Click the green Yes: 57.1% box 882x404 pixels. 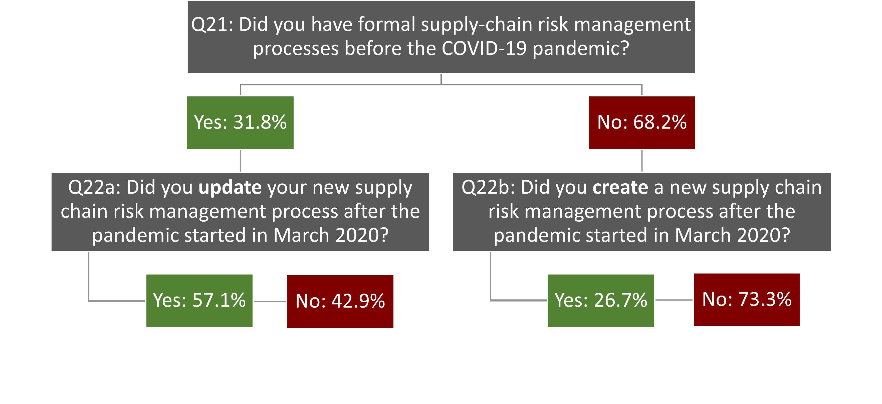(199, 301)
